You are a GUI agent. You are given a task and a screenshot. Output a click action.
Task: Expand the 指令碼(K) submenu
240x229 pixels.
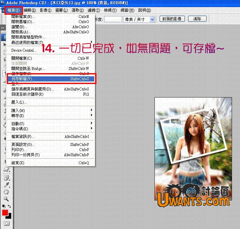[50, 129]
